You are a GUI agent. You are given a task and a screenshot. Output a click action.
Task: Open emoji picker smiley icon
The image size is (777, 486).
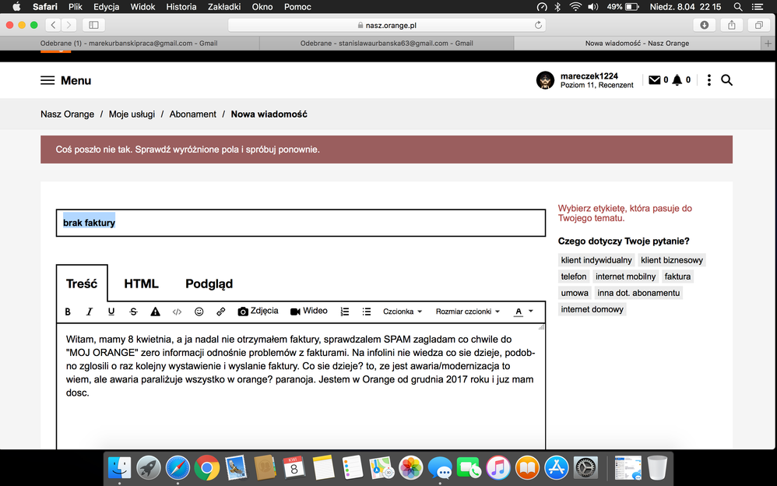point(199,312)
